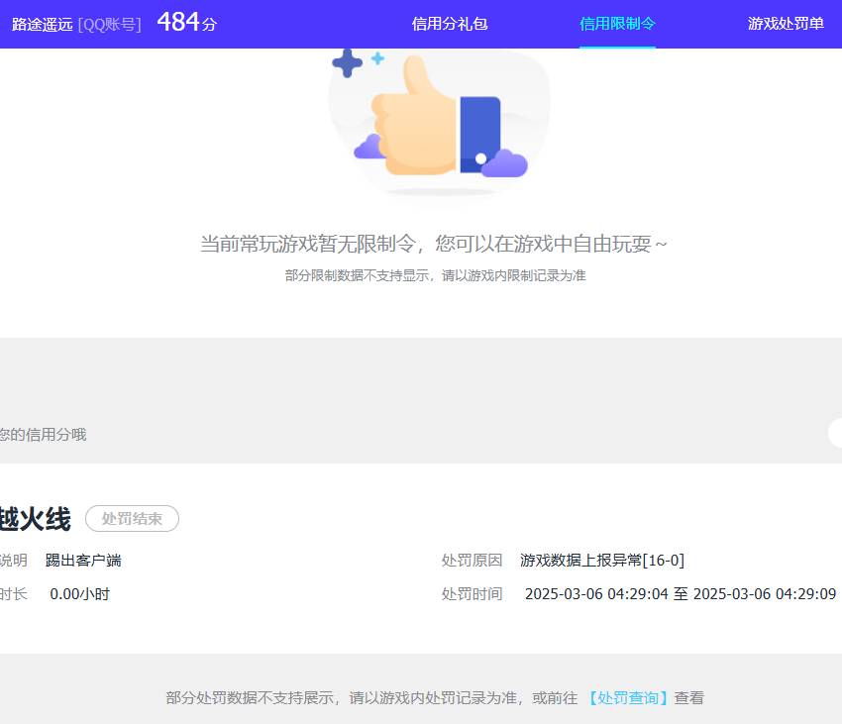Select the 路途遥远 account nickname

pos(42,22)
